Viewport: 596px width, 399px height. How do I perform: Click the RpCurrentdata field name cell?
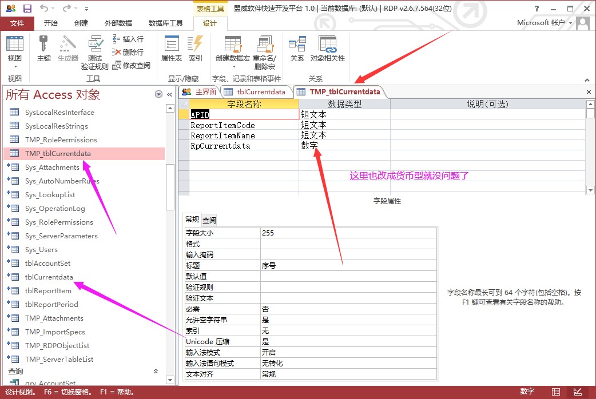coord(244,146)
